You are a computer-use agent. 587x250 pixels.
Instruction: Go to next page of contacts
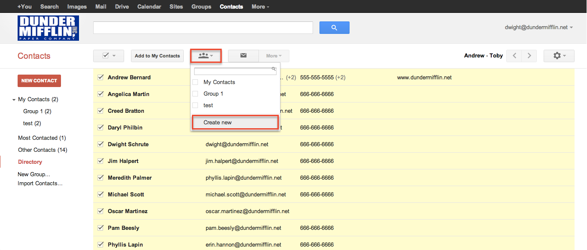coord(529,56)
